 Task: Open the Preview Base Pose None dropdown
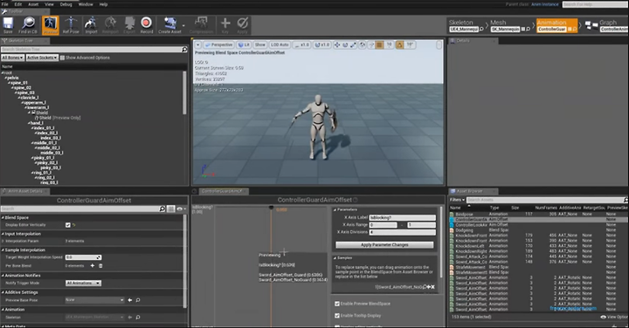click(x=94, y=300)
